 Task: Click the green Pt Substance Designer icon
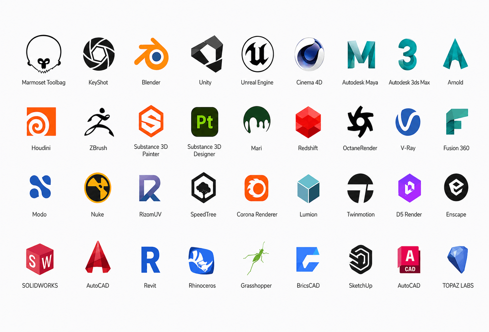(205, 122)
